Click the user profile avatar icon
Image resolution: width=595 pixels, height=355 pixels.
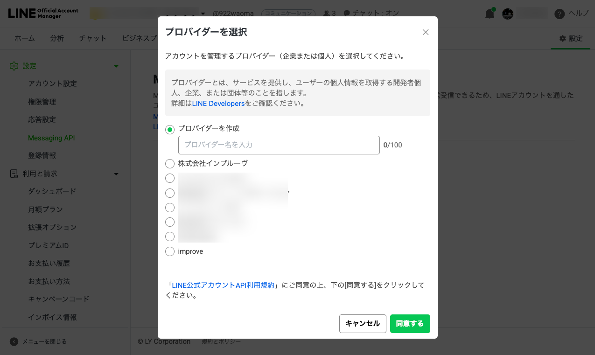(x=508, y=14)
